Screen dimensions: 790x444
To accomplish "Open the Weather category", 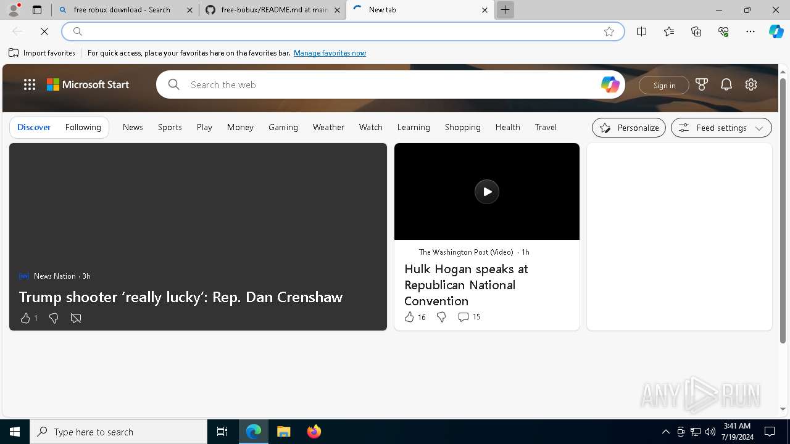I will [x=328, y=127].
